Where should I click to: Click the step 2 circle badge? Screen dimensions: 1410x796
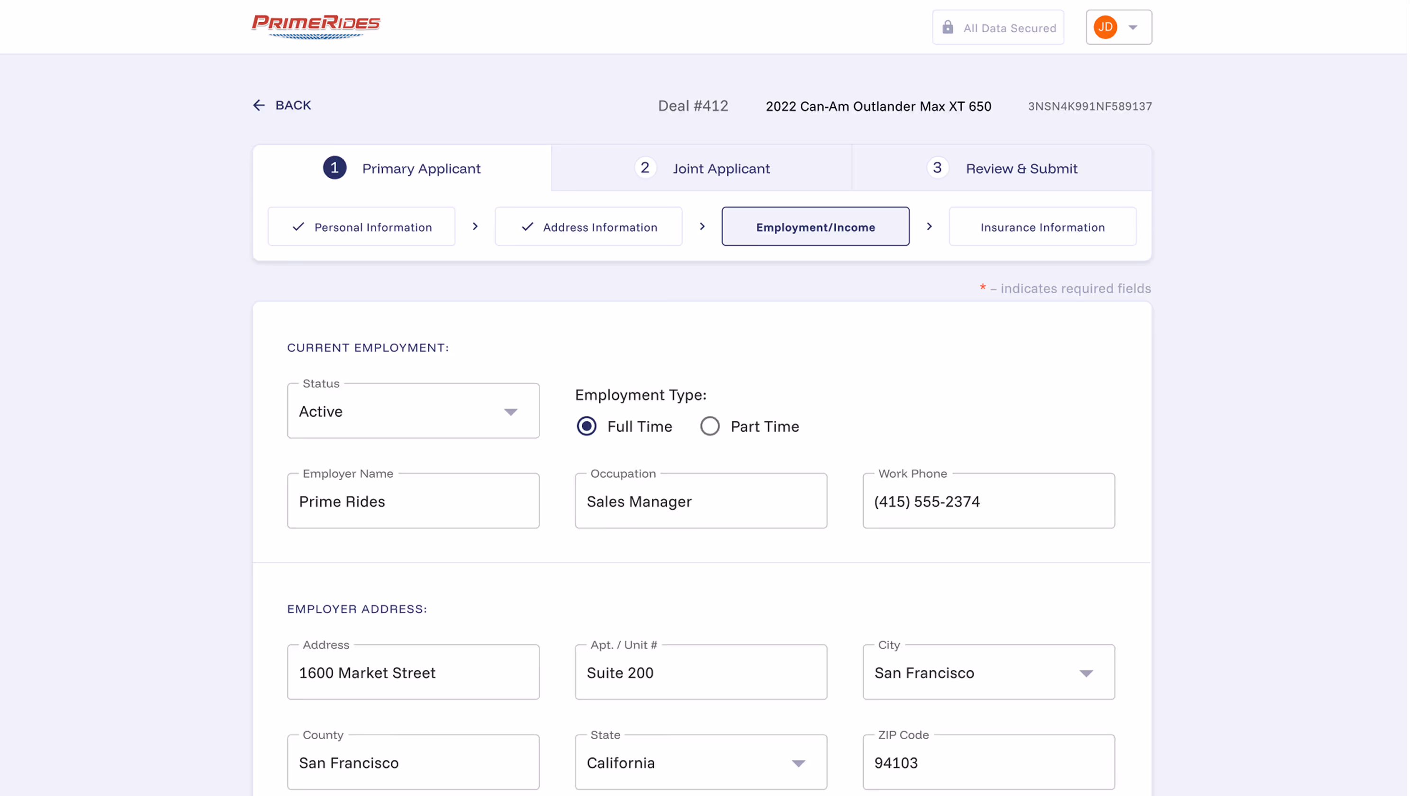click(x=645, y=168)
